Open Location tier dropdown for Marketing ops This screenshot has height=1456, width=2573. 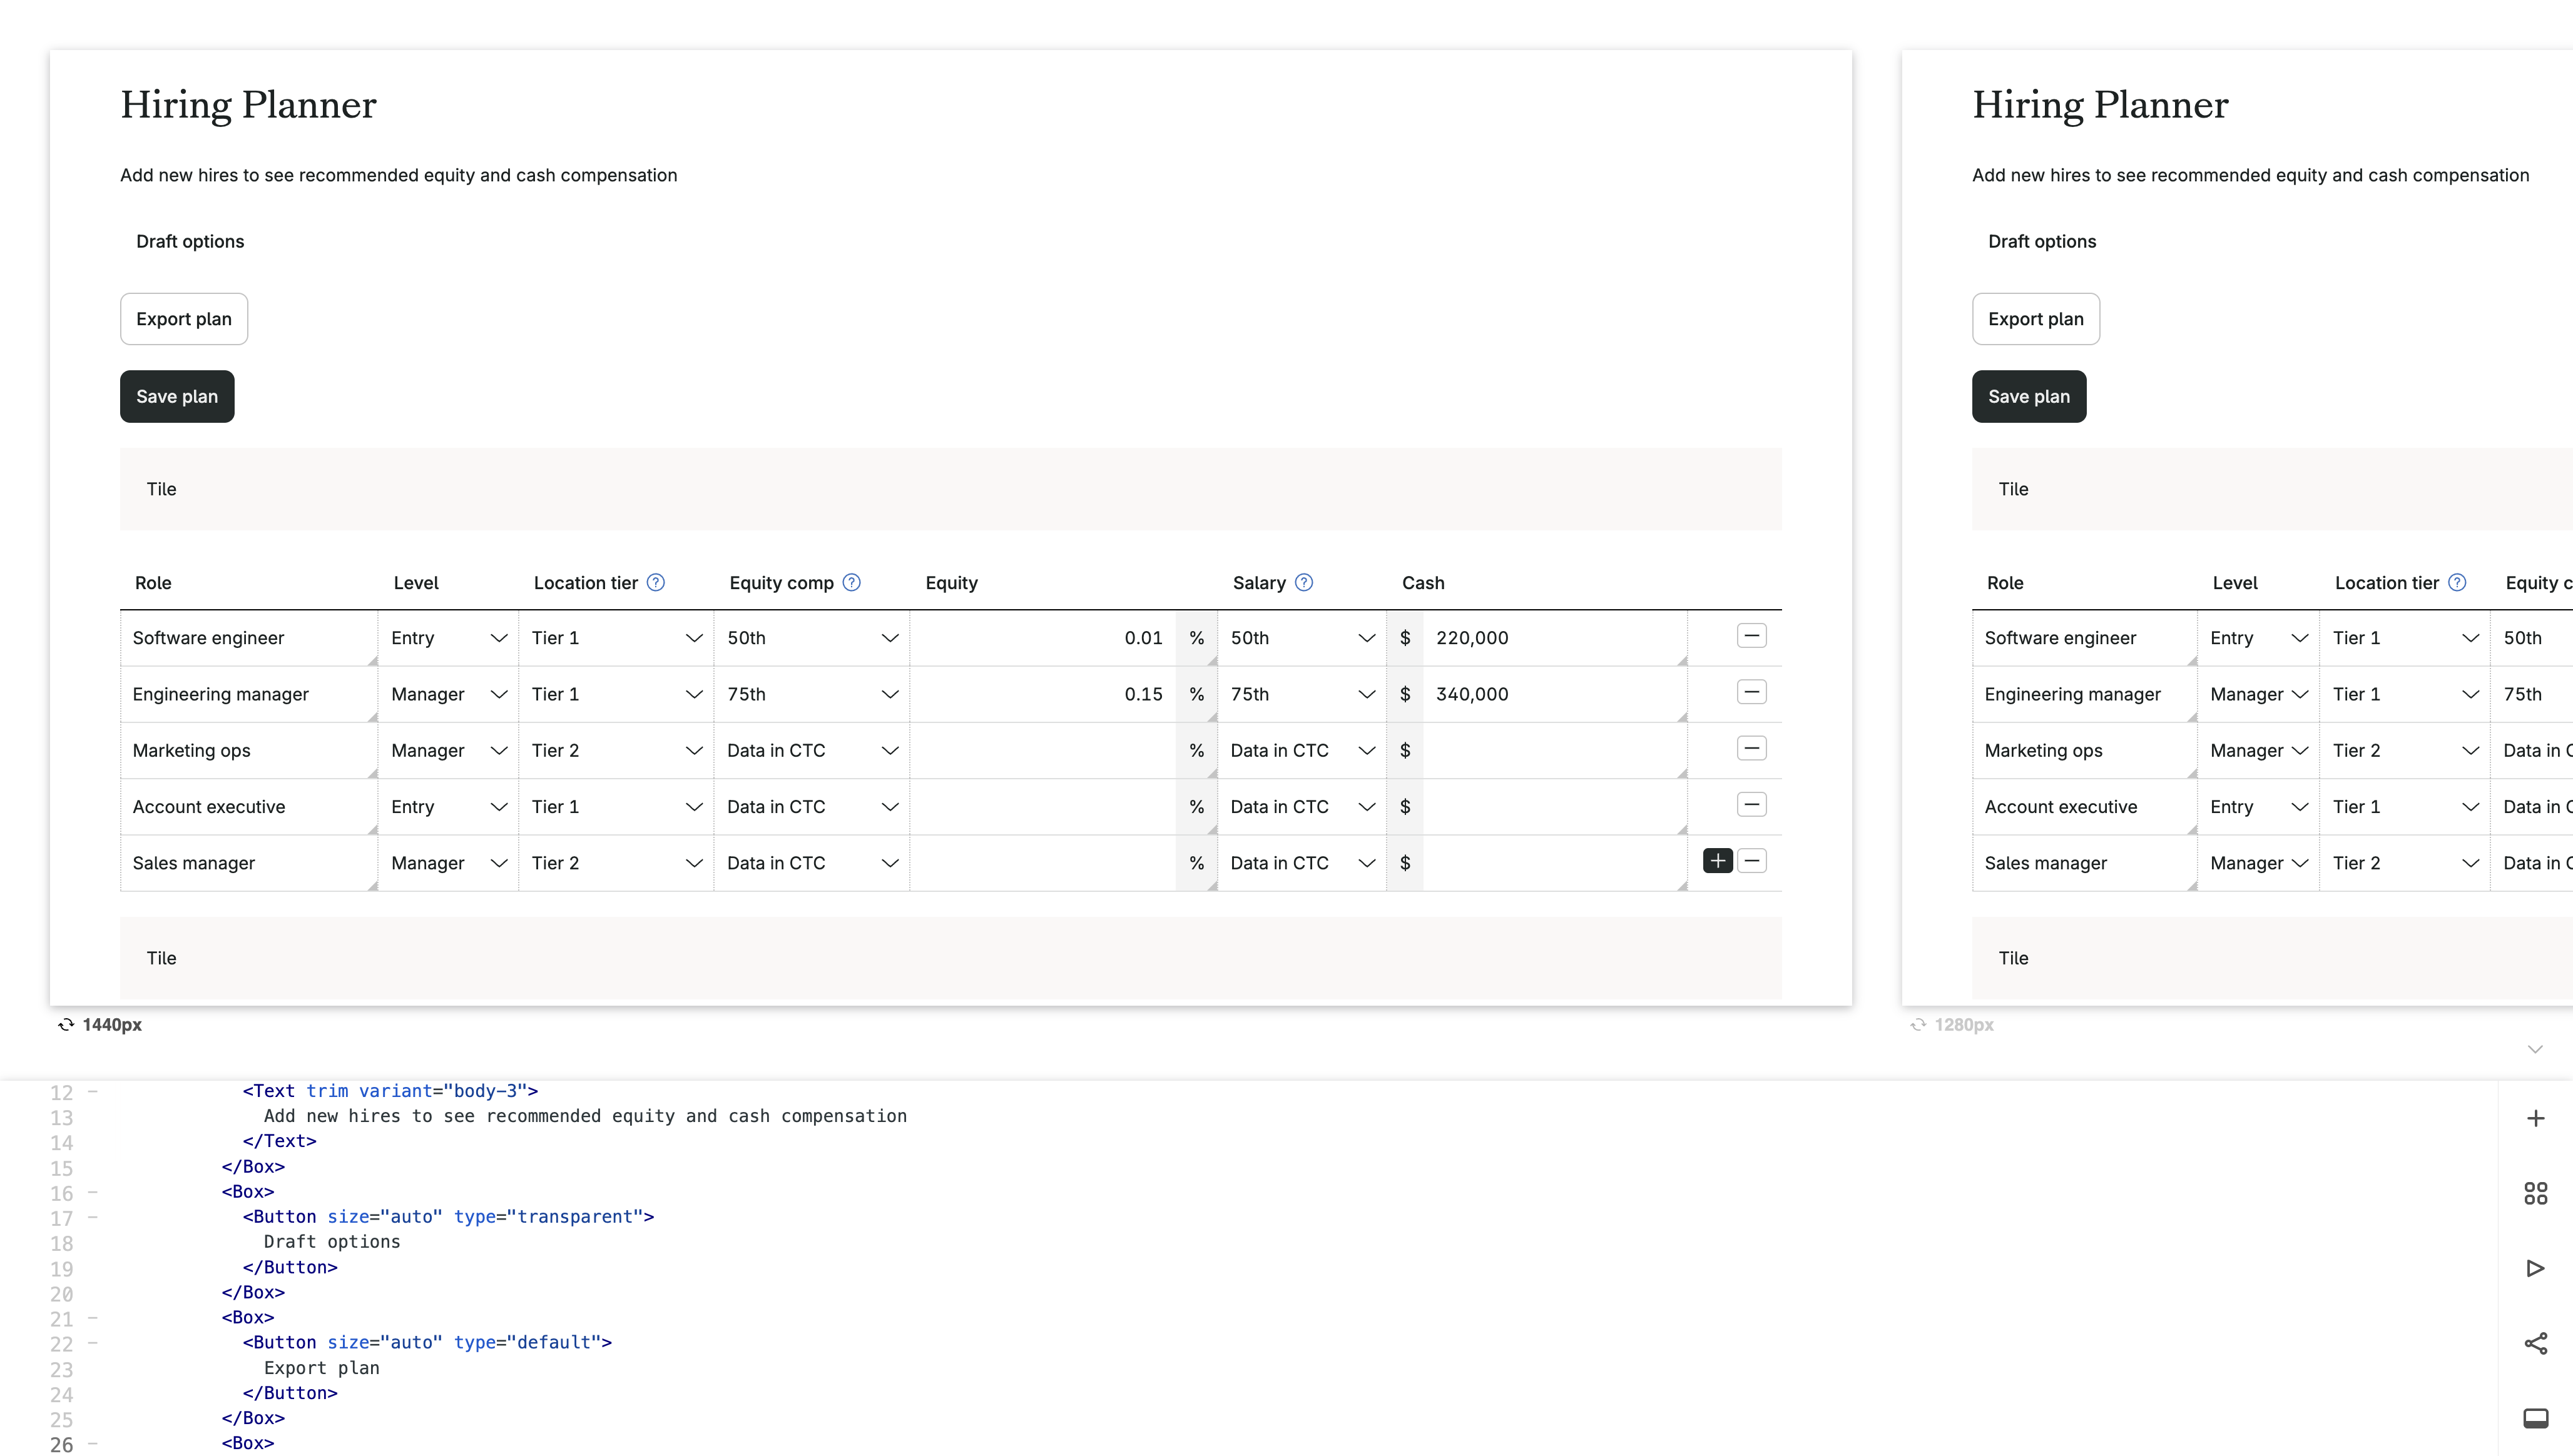coord(615,751)
